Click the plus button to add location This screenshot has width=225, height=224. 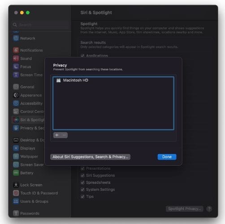(57, 135)
